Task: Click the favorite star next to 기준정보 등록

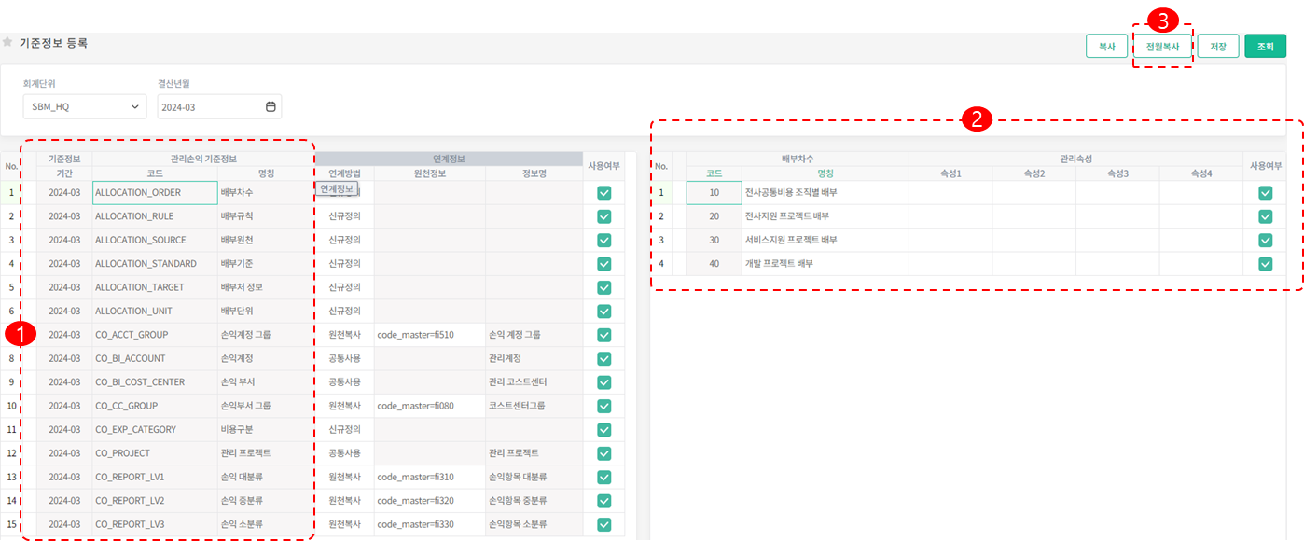Action: 7,43
